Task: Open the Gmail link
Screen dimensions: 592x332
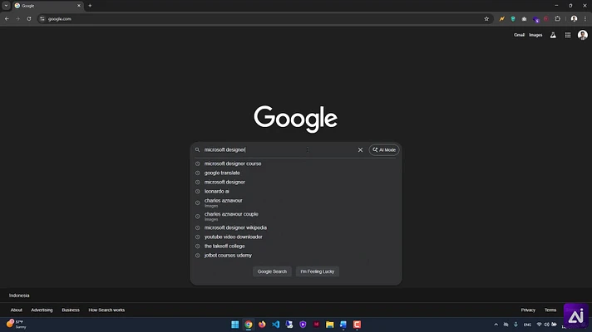Action: [519, 35]
